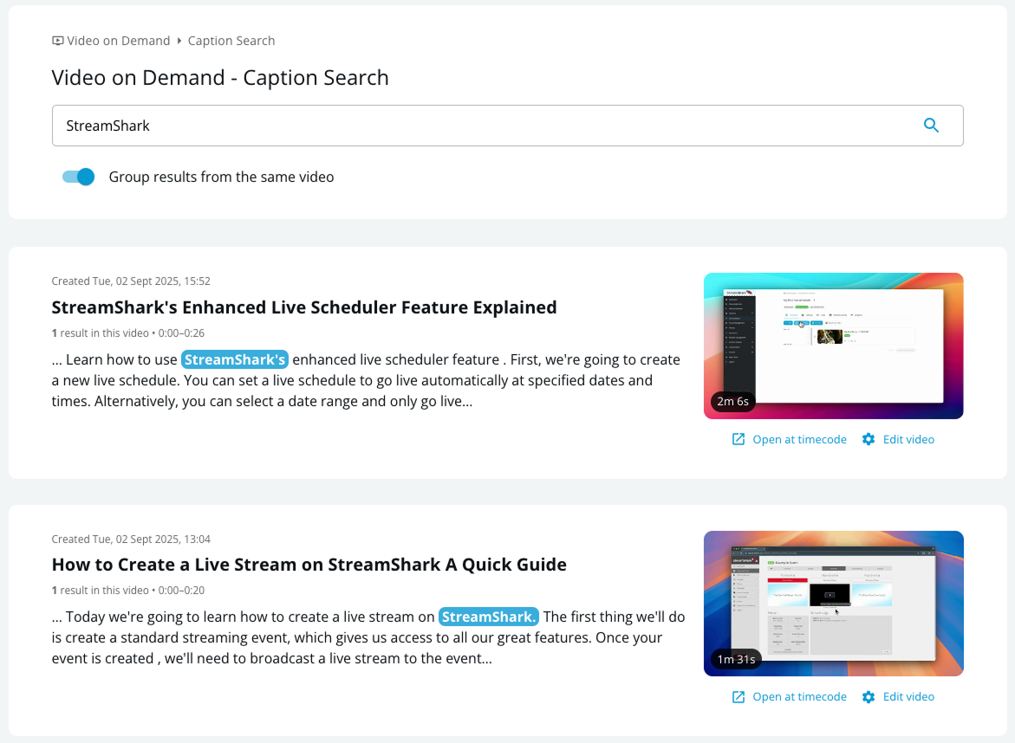
Task: Click the 'Group results from the same video' label
Action: [221, 177]
